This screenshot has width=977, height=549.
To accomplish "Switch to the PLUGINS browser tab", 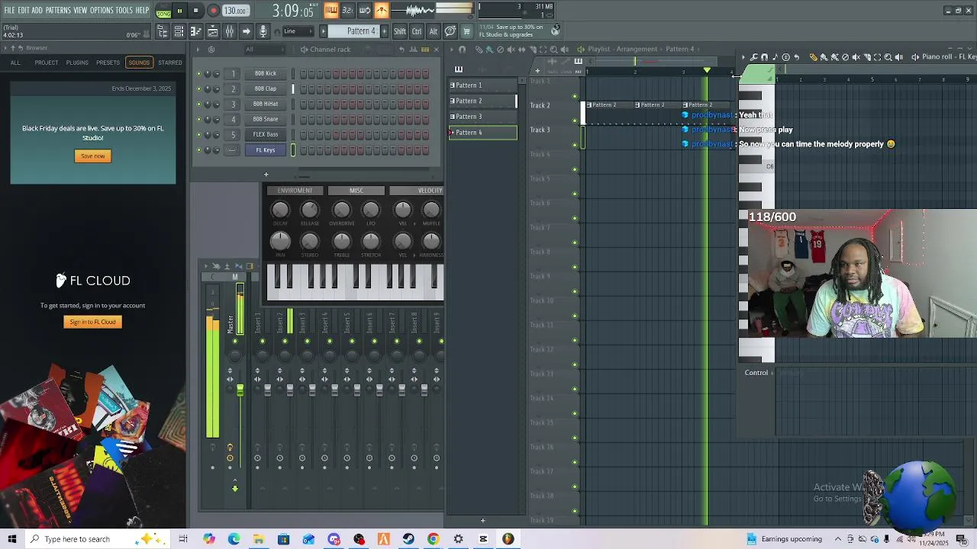I will (77, 63).
